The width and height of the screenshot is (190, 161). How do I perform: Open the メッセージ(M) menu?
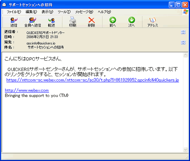[x=84, y=12]
